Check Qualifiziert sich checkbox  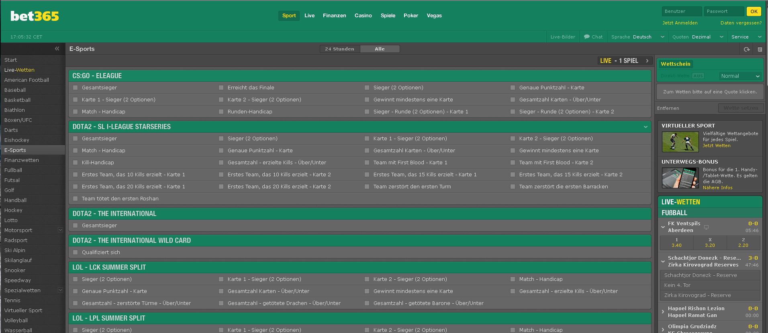tap(75, 252)
